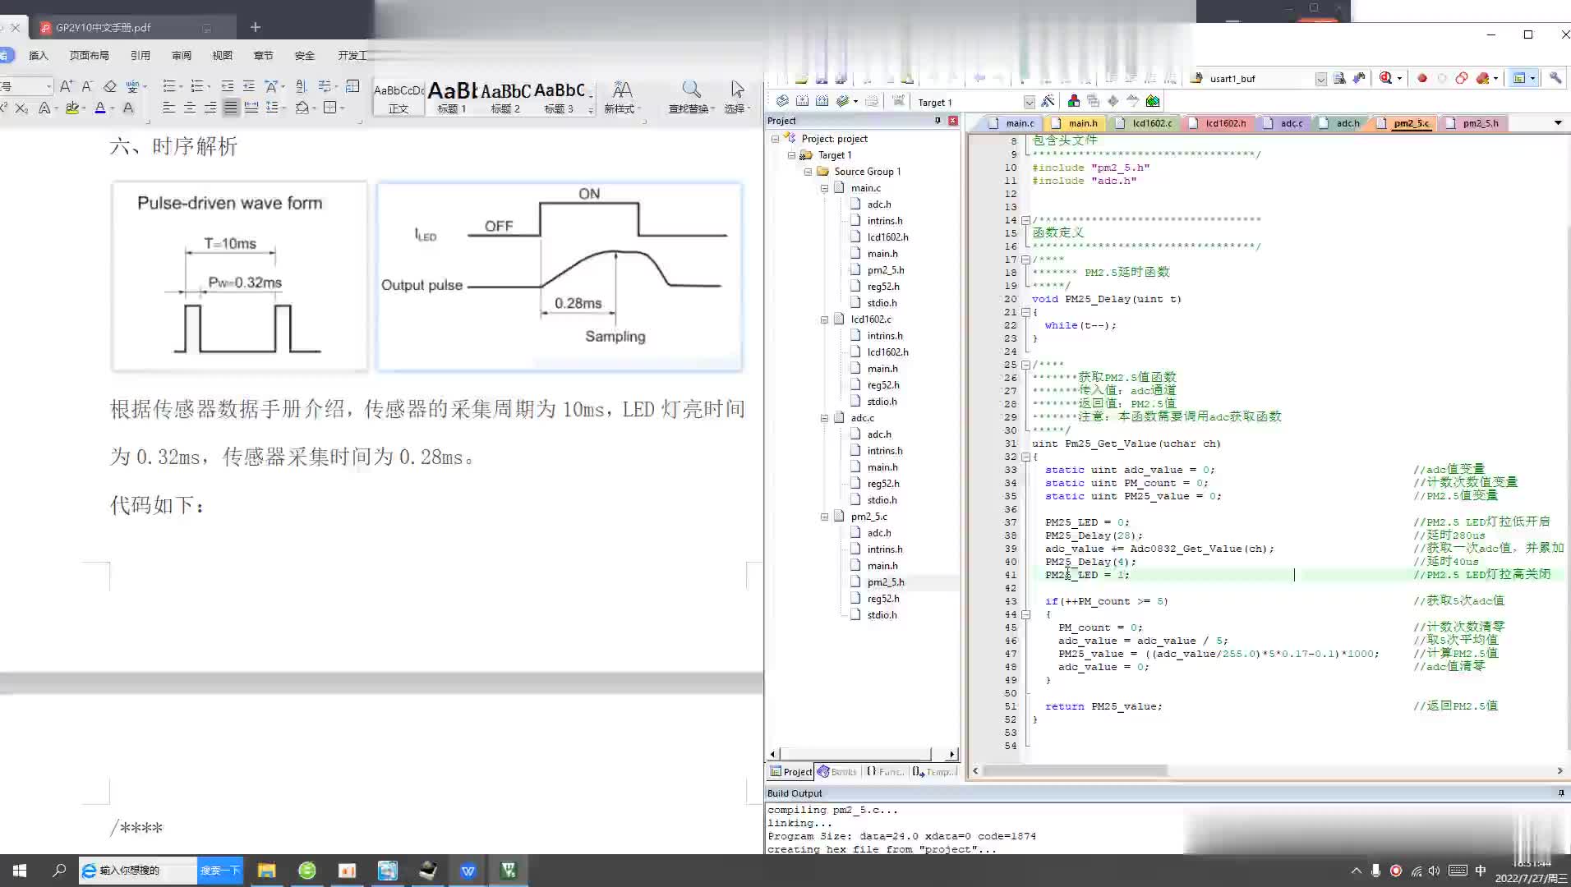Center-align text

[190, 108]
